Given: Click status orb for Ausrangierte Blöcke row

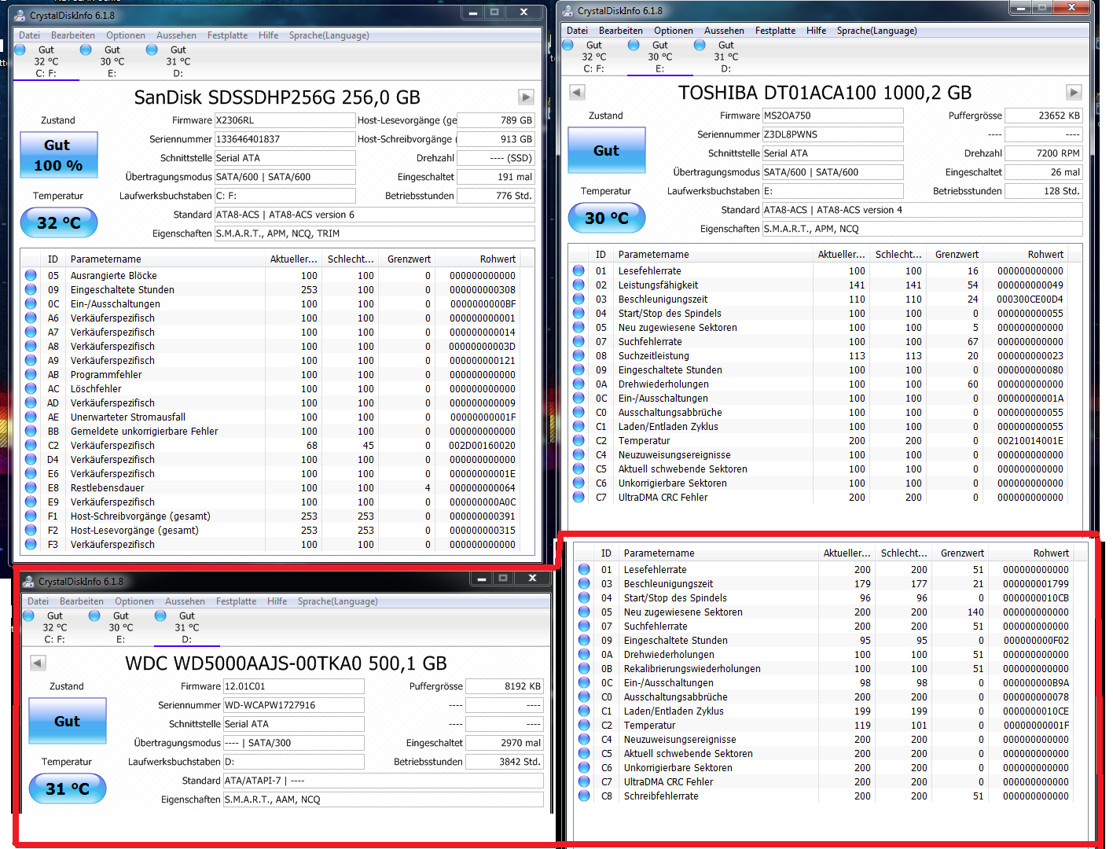Looking at the screenshot, I should click(31, 275).
